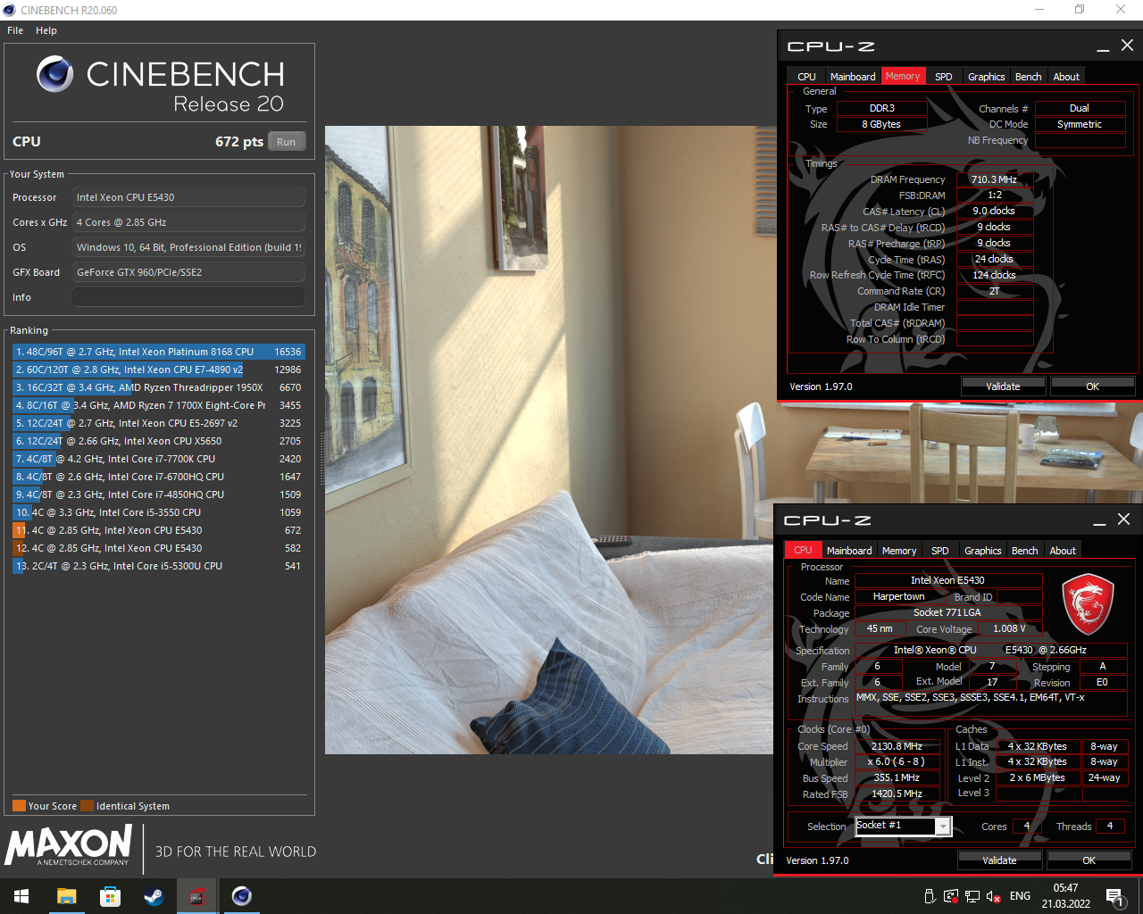Switch to Mainboard tab in upper CPU-Z window
Screen dimensions: 1143x914
[x=853, y=77]
